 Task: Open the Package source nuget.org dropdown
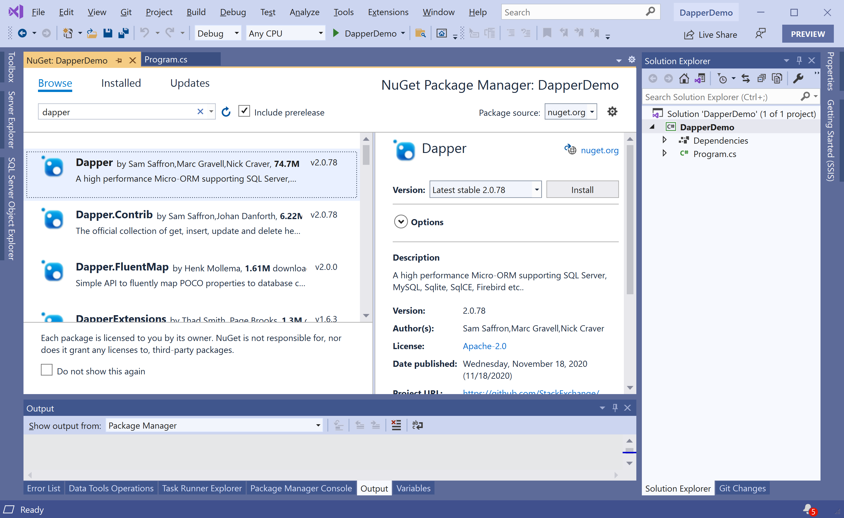[x=571, y=112]
